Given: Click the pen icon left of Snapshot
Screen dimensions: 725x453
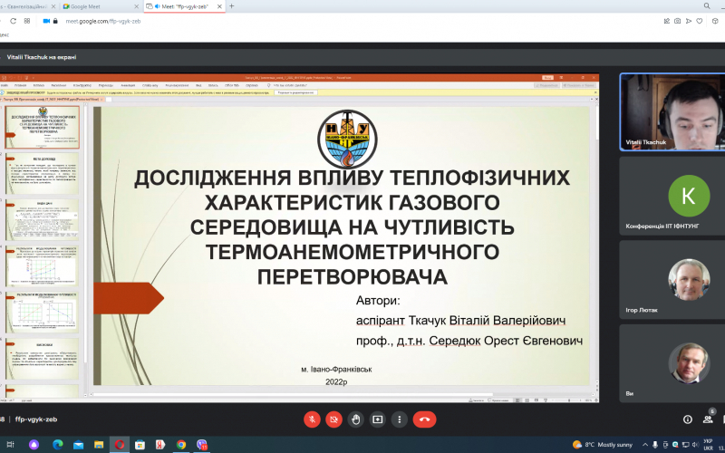Looking at the screenshot, I should click(x=666, y=21).
